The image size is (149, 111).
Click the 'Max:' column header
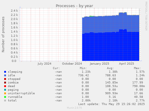pyautogui.click(x=137, y=68)
